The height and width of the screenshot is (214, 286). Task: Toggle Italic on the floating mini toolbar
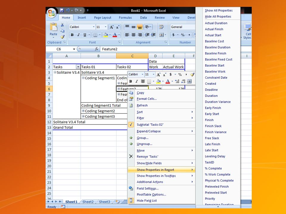tap(137, 81)
